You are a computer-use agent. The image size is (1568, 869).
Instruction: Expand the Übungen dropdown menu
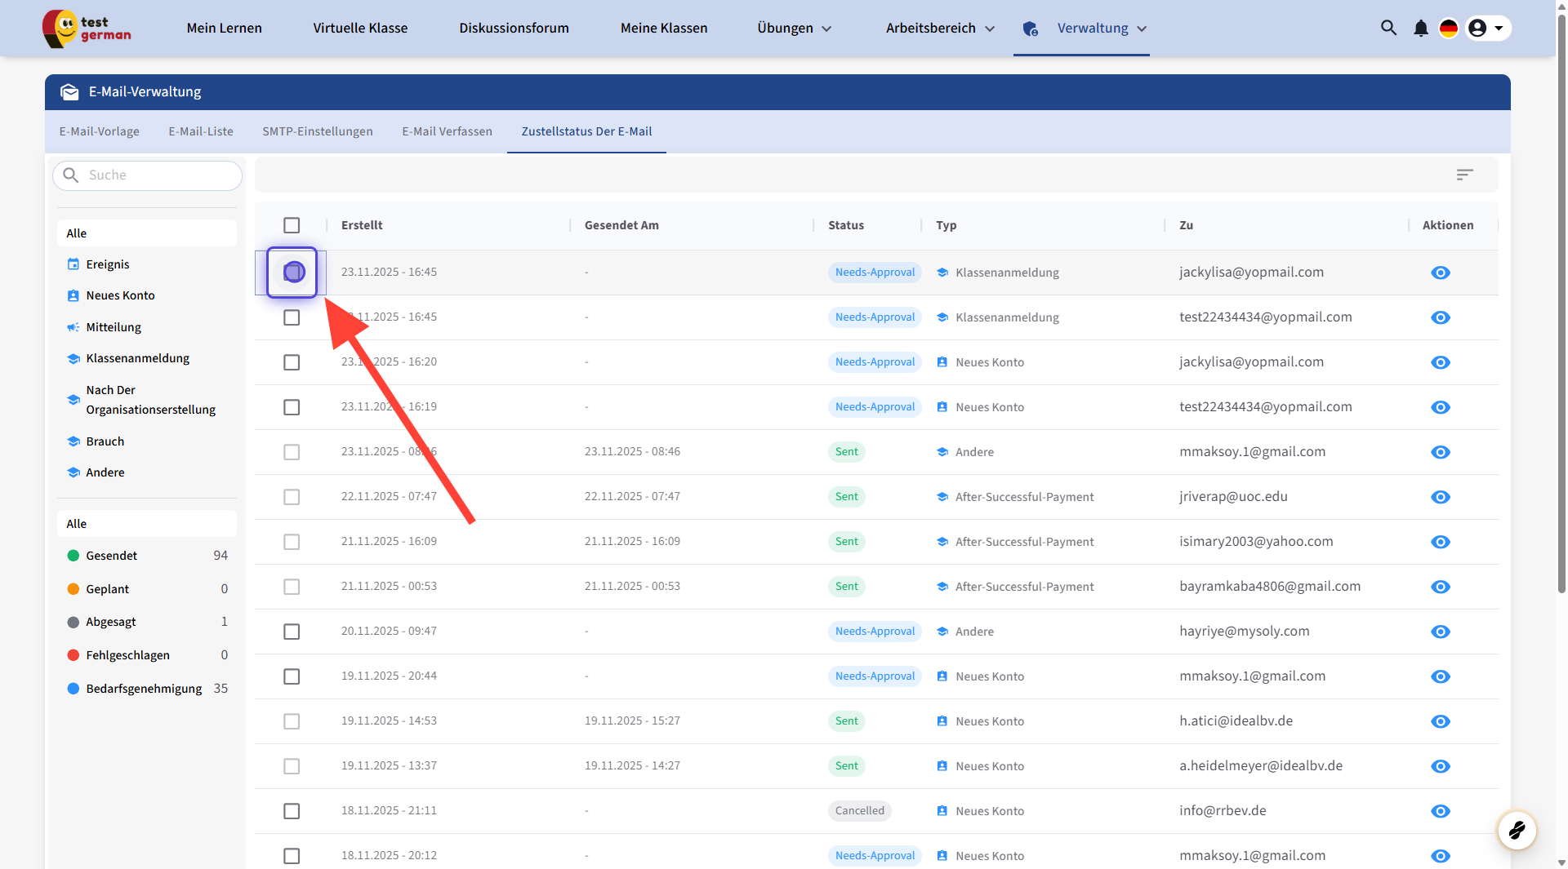(x=794, y=29)
